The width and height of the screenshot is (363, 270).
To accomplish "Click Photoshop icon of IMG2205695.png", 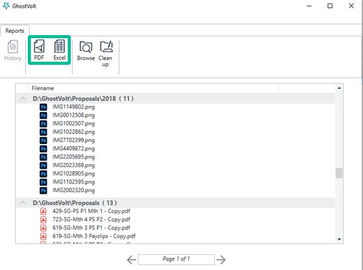I will click(x=44, y=157).
